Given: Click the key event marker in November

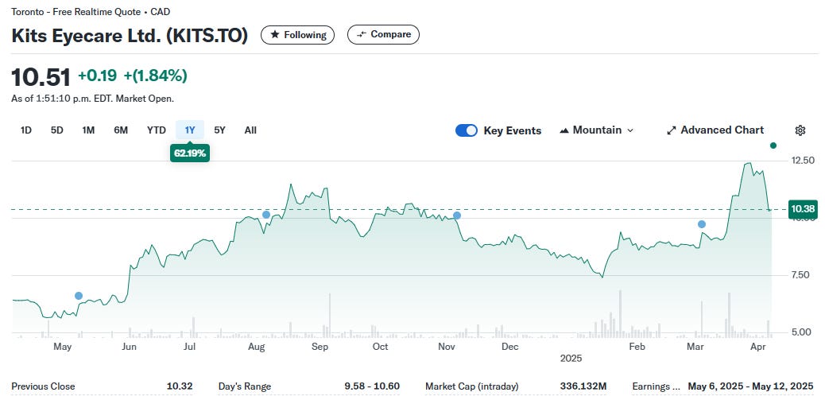Looking at the screenshot, I should point(457,215).
